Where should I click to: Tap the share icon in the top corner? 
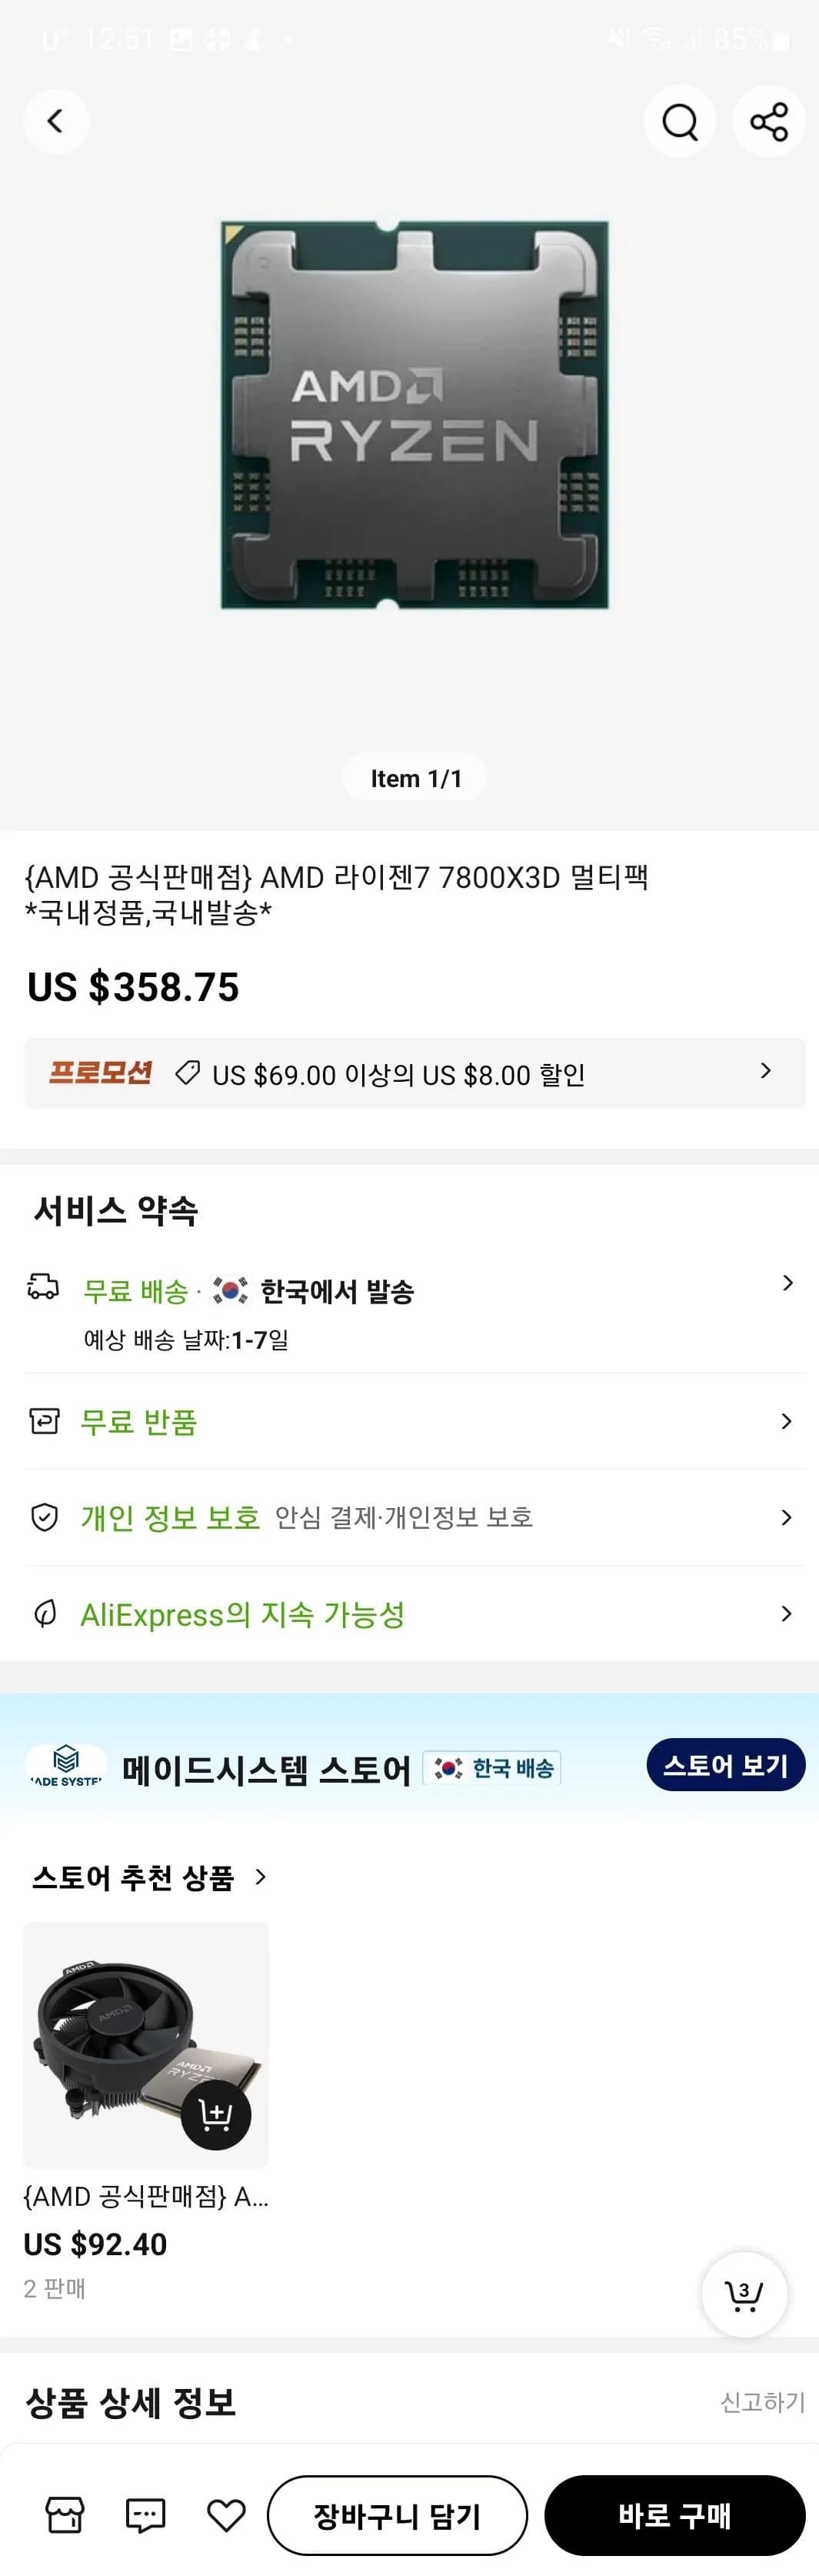tap(768, 121)
